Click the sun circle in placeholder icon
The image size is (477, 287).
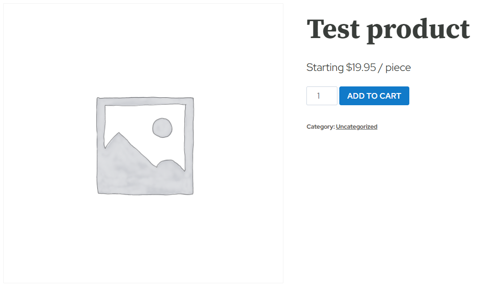click(162, 128)
